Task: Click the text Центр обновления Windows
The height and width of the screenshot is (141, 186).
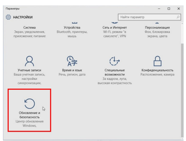Action: 30,123
